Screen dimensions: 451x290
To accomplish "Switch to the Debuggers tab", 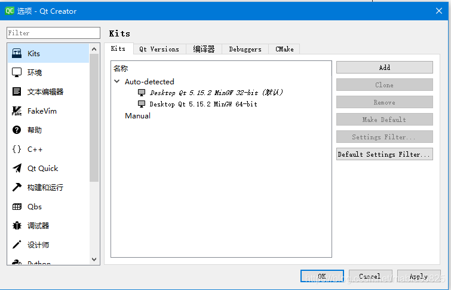I will [245, 49].
